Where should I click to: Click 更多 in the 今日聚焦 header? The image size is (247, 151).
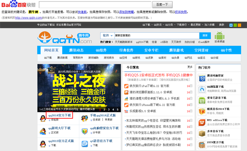(190, 67)
